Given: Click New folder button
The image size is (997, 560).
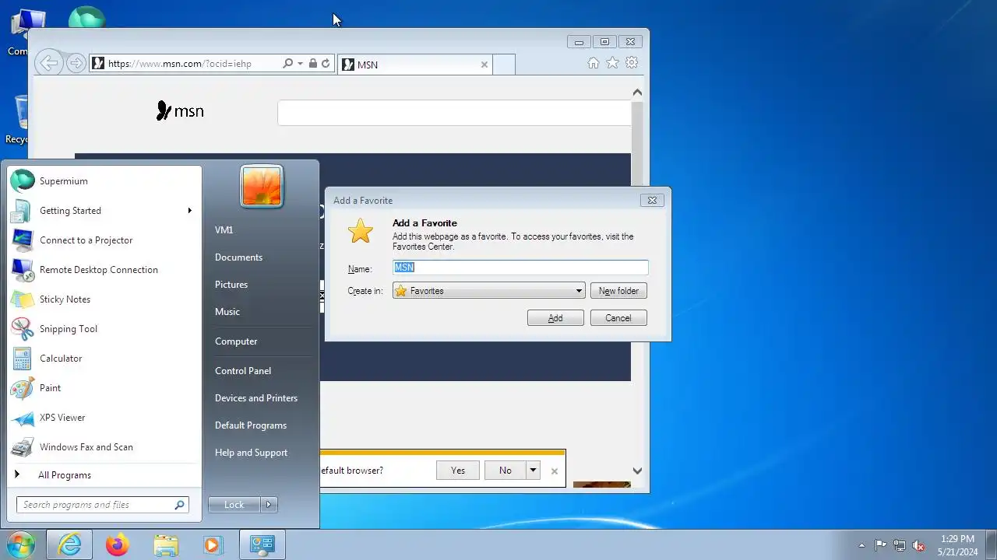Looking at the screenshot, I should (x=618, y=291).
